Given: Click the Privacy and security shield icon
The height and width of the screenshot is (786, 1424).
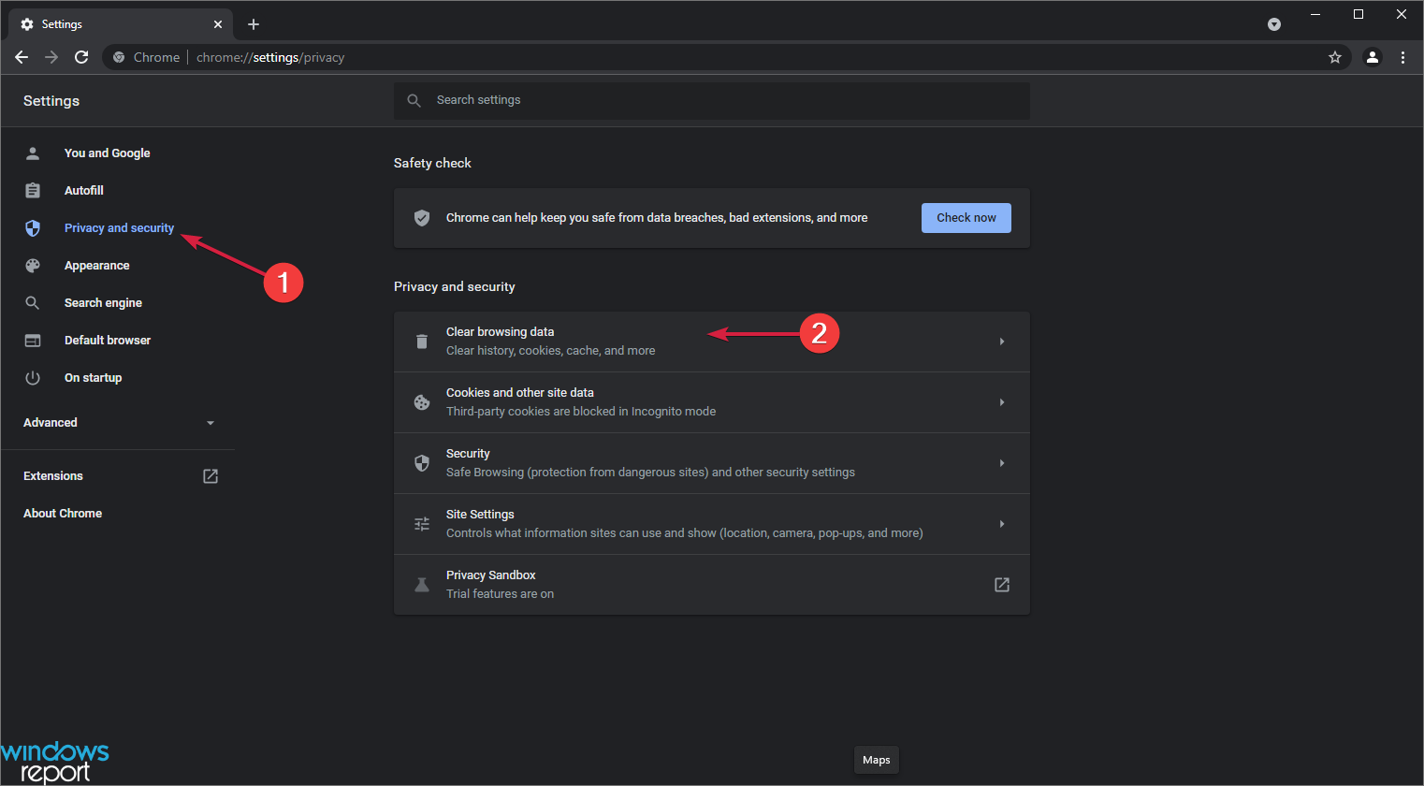Looking at the screenshot, I should click(x=33, y=227).
